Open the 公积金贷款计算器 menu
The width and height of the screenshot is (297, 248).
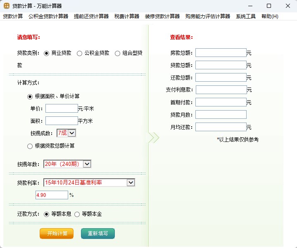coord(48,17)
